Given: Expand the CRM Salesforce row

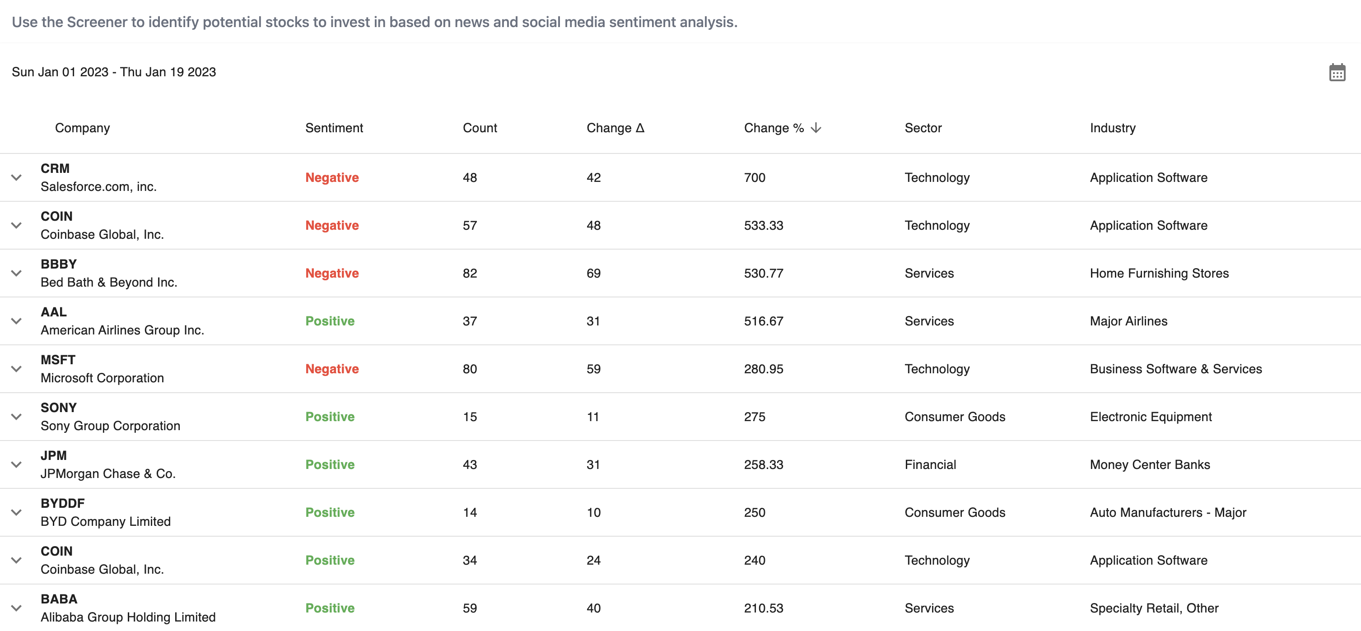Looking at the screenshot, I should click(x=16, y=177).
